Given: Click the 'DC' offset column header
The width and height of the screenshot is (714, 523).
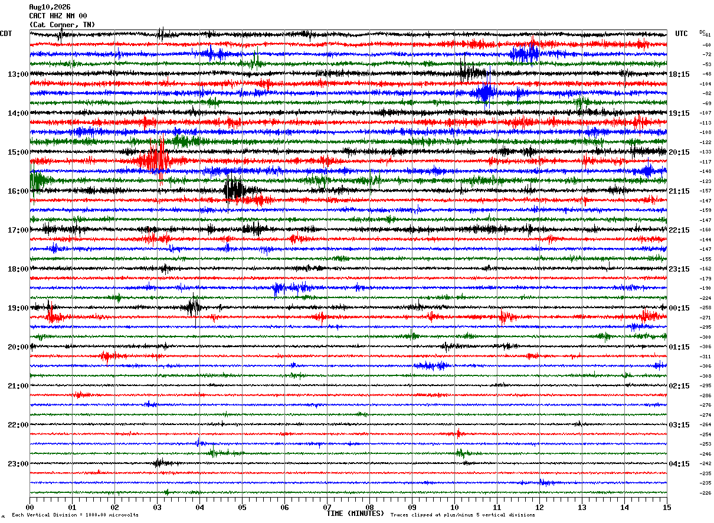Looking at the screenshot, I should (x=702, y=32).
